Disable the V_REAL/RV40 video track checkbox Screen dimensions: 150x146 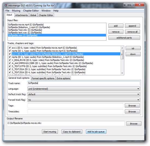coord(10,60)
